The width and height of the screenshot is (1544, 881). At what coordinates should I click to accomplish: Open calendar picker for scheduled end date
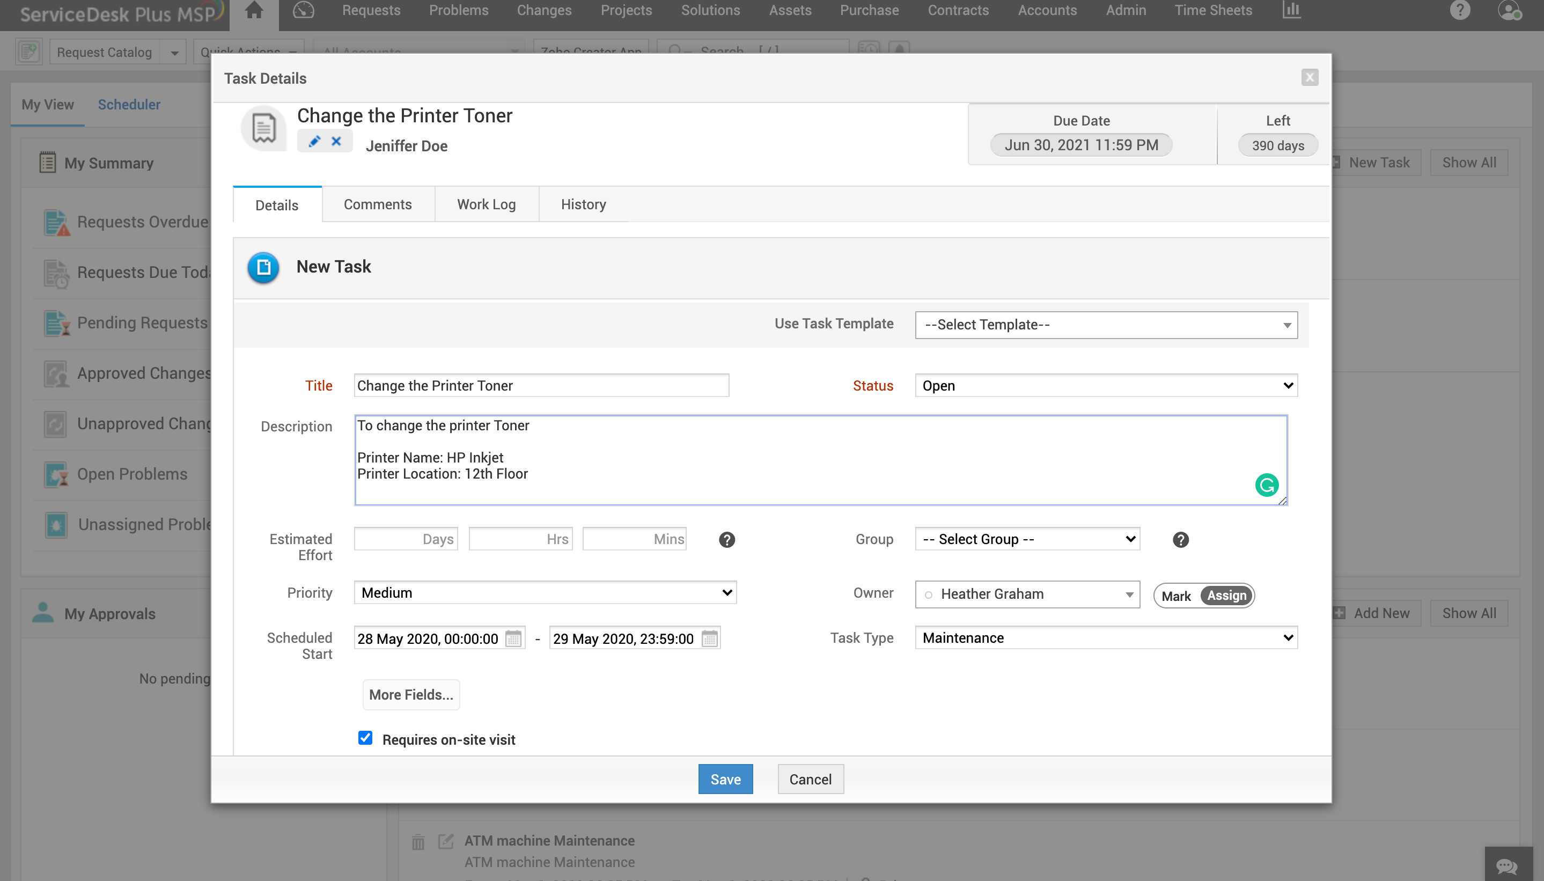709,638
